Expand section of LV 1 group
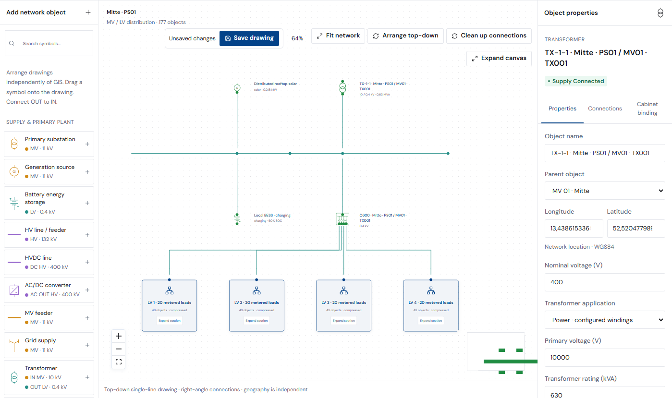Viewport: 672px width, 398px height. (x=170, y=321)
